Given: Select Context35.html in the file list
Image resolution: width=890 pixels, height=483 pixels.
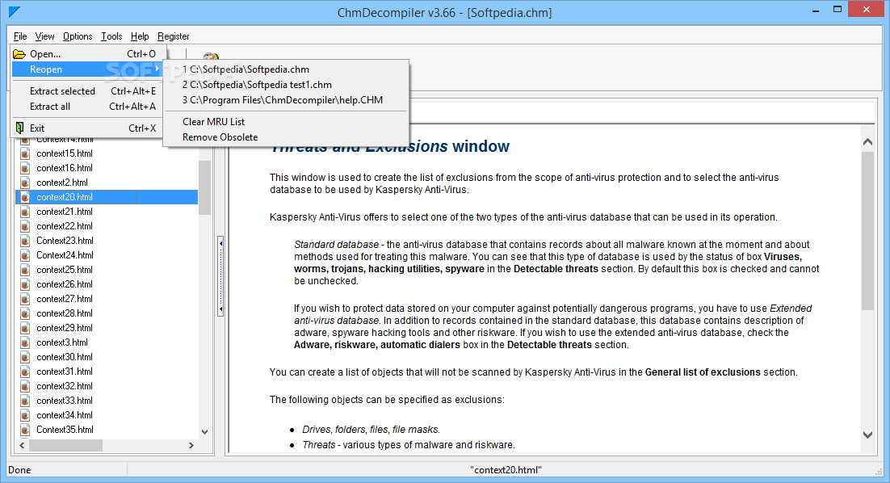Looking at the screenshot, I should click(65, 430).
